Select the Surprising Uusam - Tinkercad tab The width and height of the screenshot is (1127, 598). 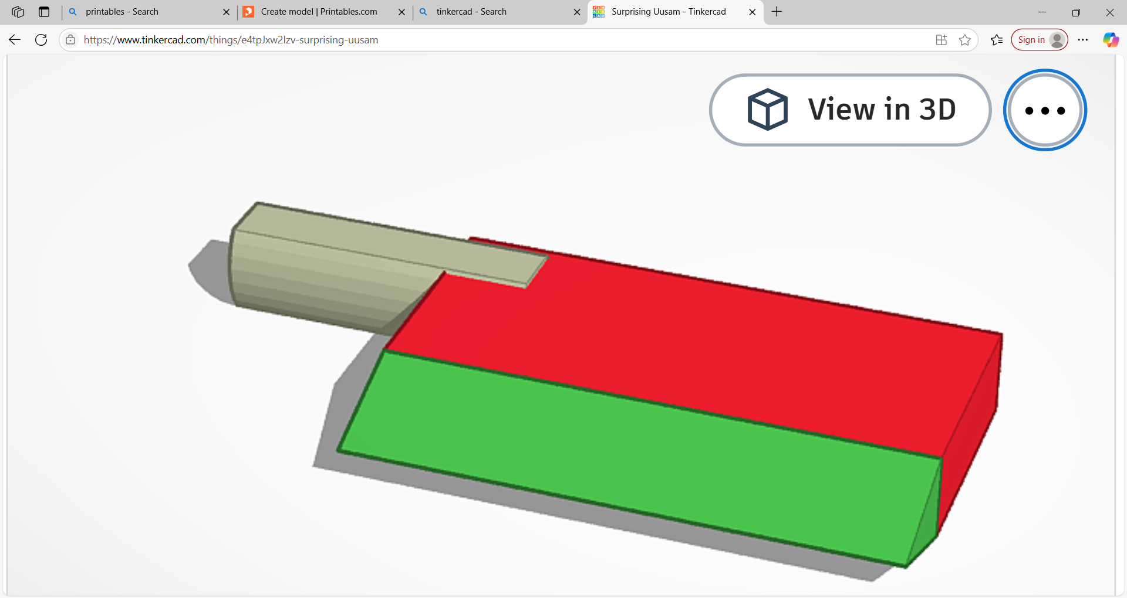click(x=675, y=12)
